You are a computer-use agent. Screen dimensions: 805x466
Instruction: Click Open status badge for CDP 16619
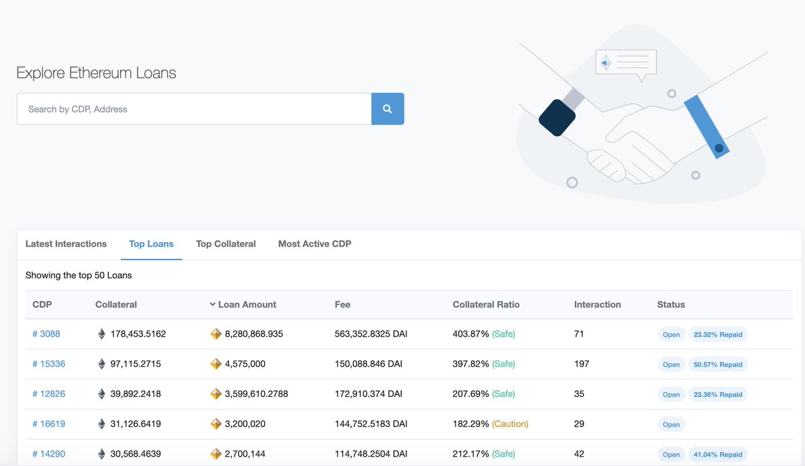671,424
